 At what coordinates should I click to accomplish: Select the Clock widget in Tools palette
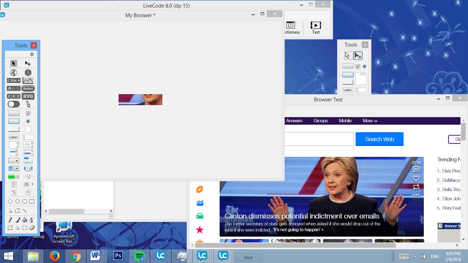28,73
